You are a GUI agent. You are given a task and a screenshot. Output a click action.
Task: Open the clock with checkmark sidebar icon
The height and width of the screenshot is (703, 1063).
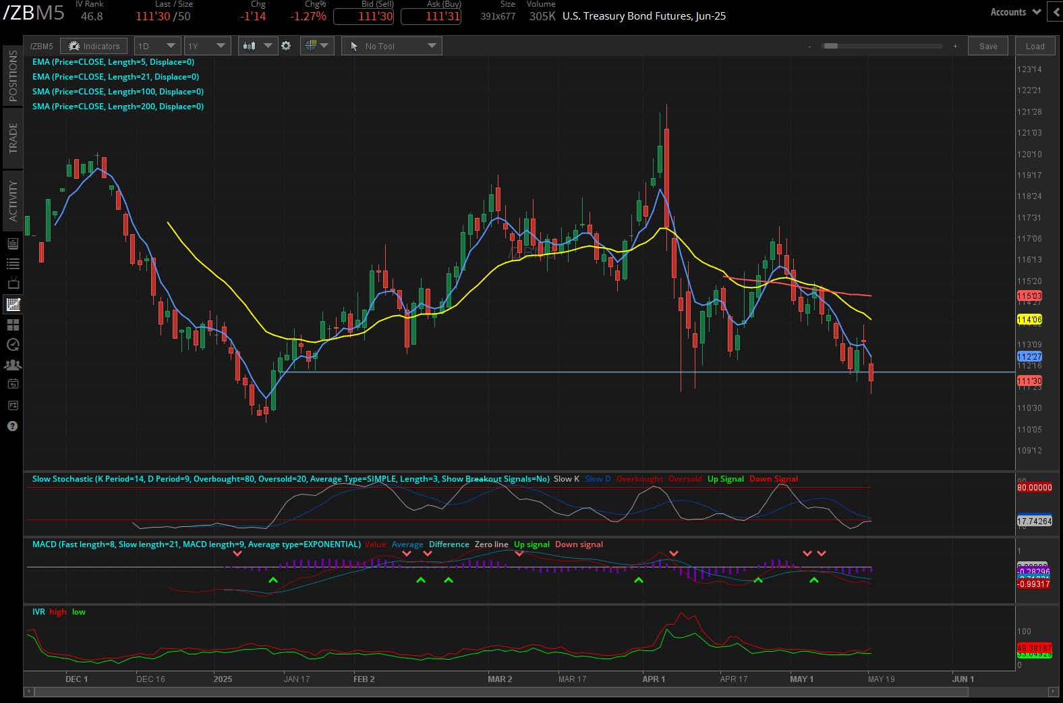13,345
